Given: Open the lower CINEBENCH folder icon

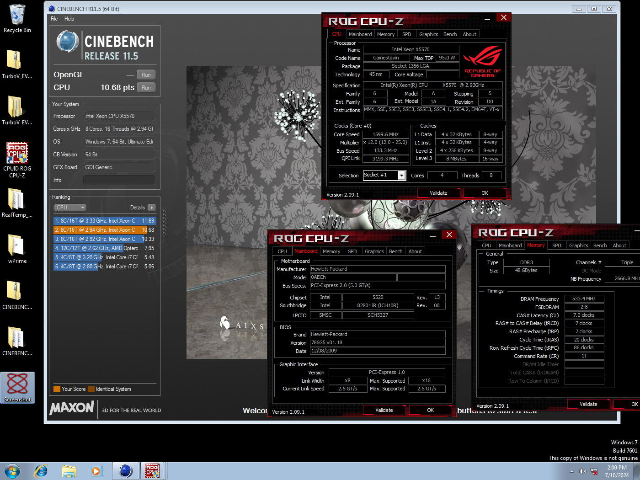Looking at the screenshot, I should (x=17, y=341).
